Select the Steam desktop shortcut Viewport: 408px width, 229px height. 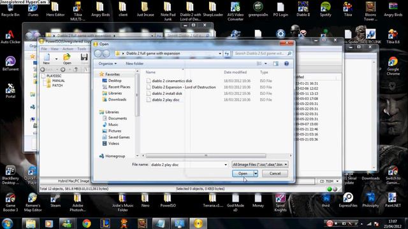click(x=55, y=200)
